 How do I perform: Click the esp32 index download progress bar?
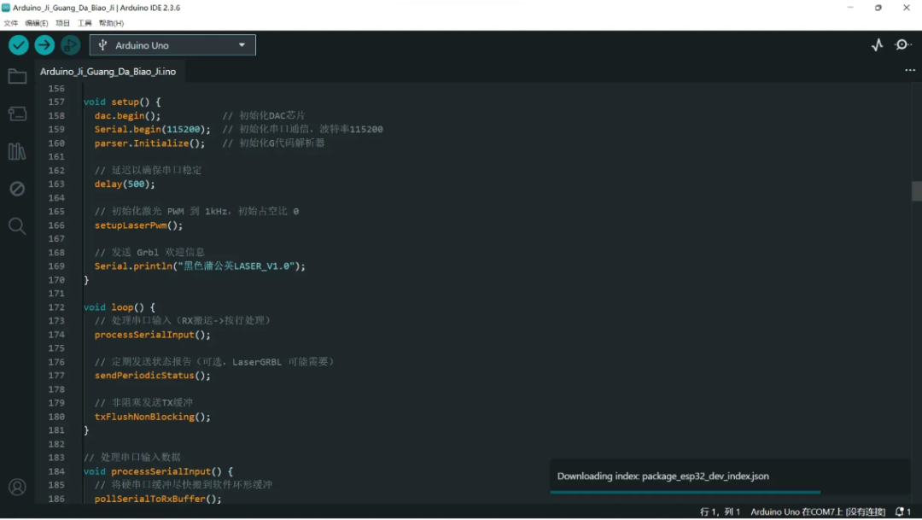click(687, 490)
